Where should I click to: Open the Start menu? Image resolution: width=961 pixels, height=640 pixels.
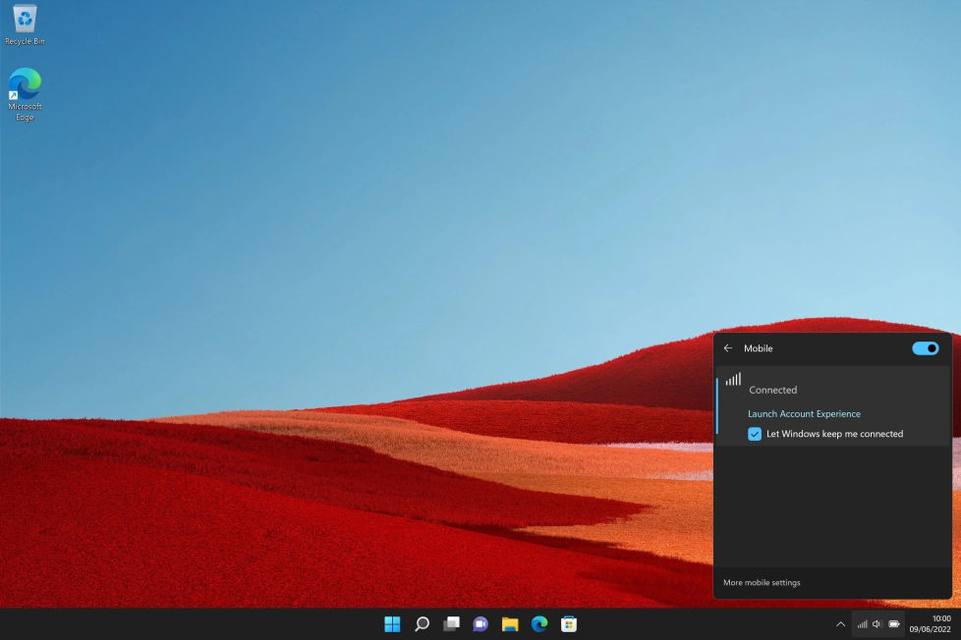[x=392, y=623]
